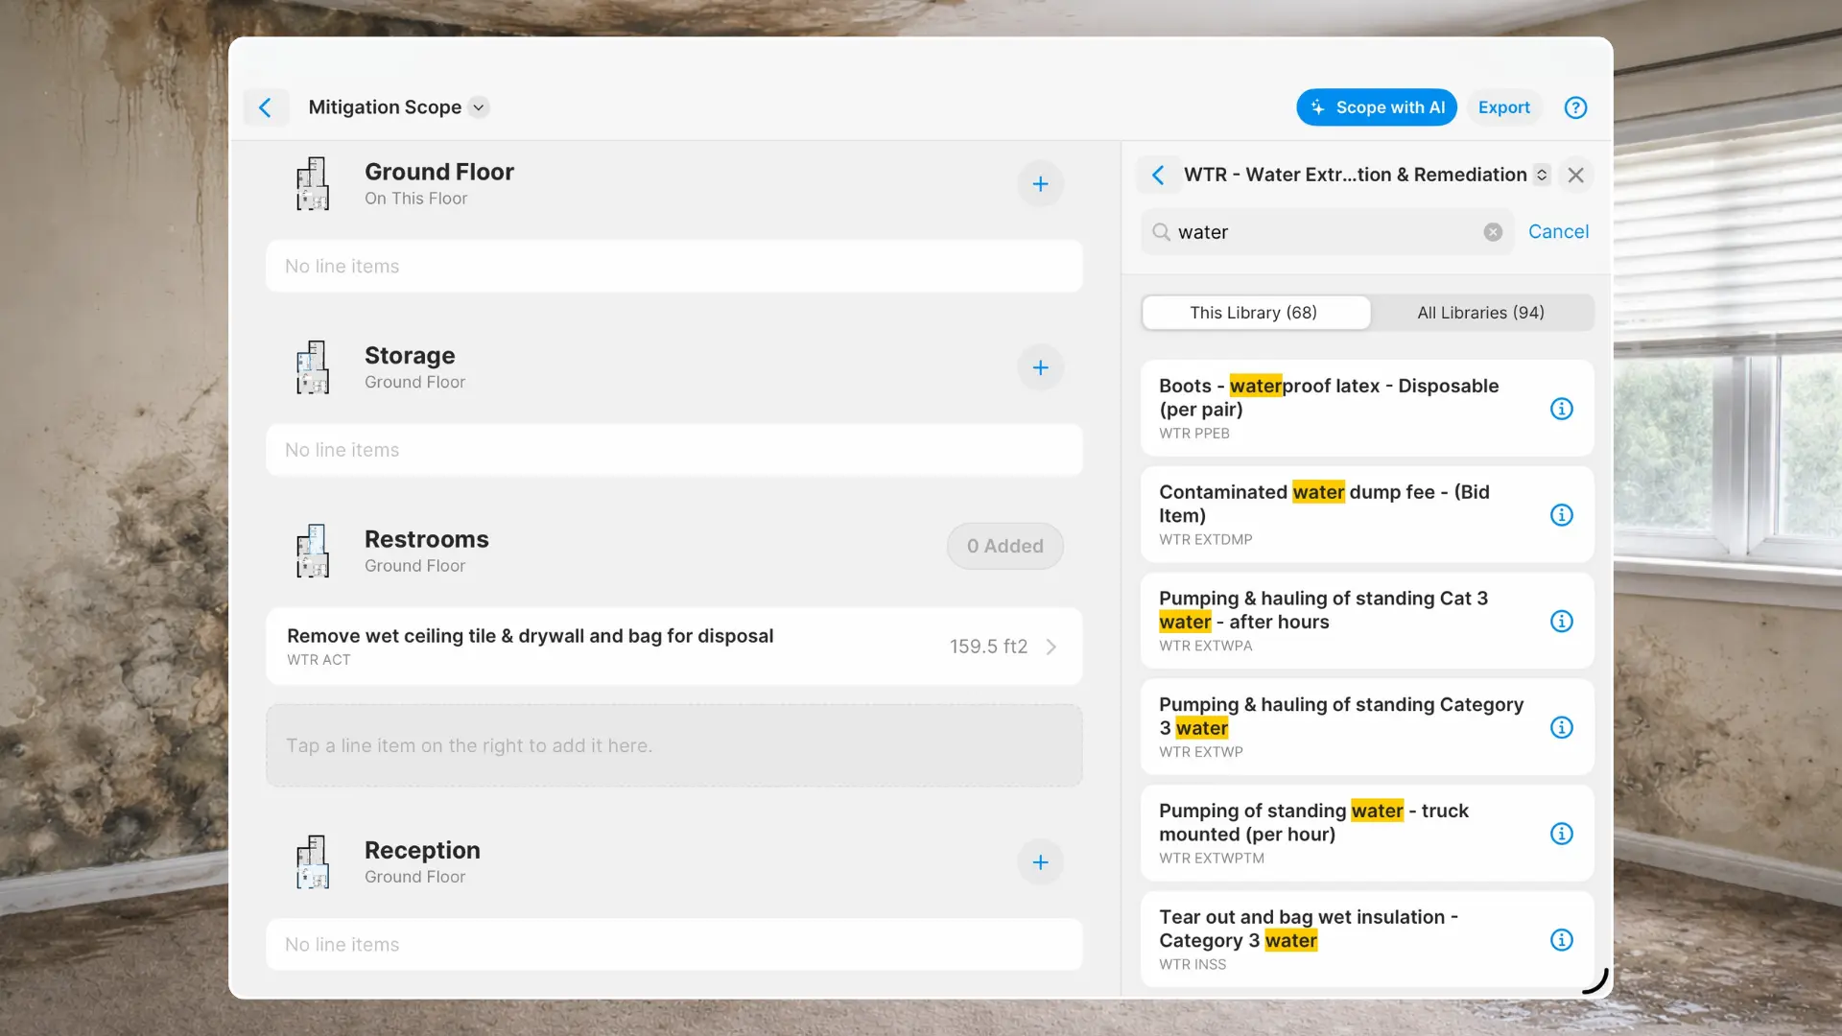Open info for Contaminated water dump fee
The image size is (1842, 1036).
(1562, 515)
